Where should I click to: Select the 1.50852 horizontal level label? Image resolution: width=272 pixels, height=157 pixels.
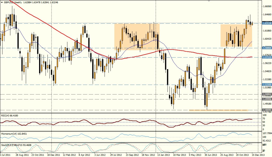[x=266, y=94]
